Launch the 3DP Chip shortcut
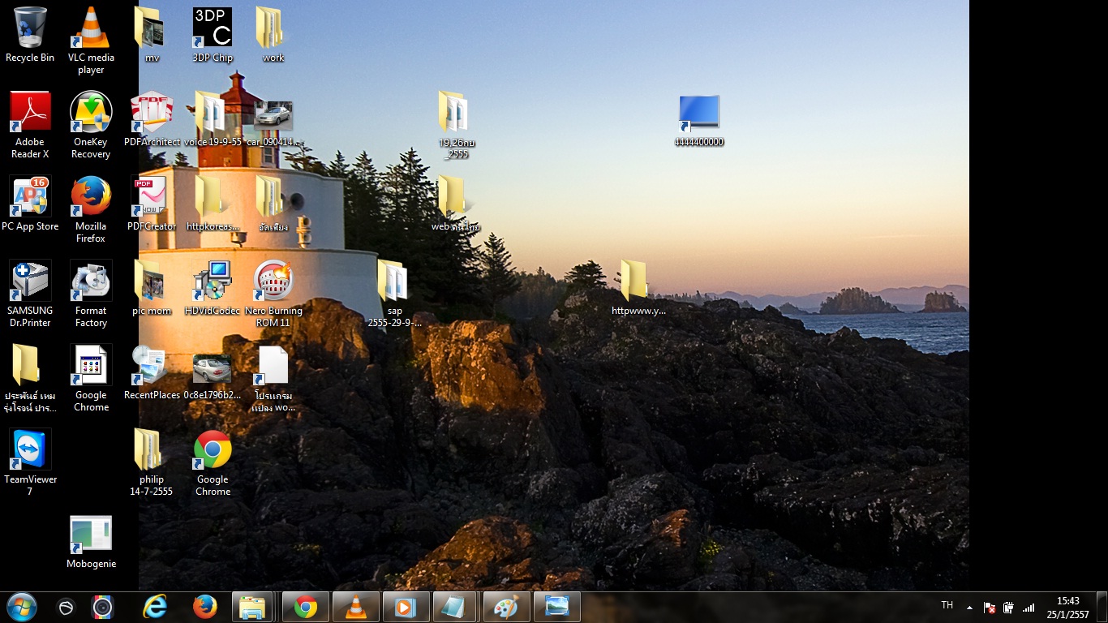Viewport: 1108px width, 623px height. [x=213, y=35]
